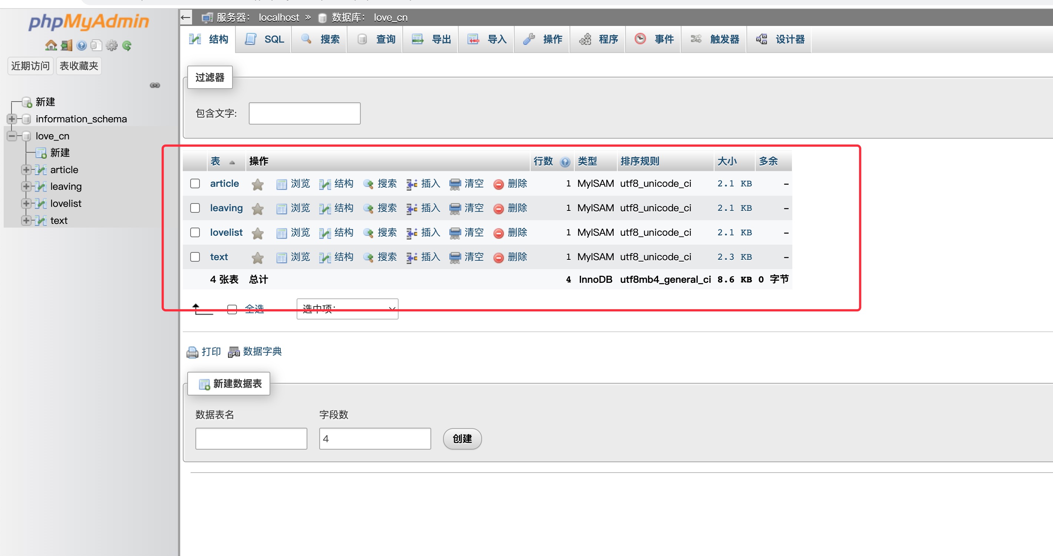Click the home icon under phpMyAdmin logo

pos(51,45)
